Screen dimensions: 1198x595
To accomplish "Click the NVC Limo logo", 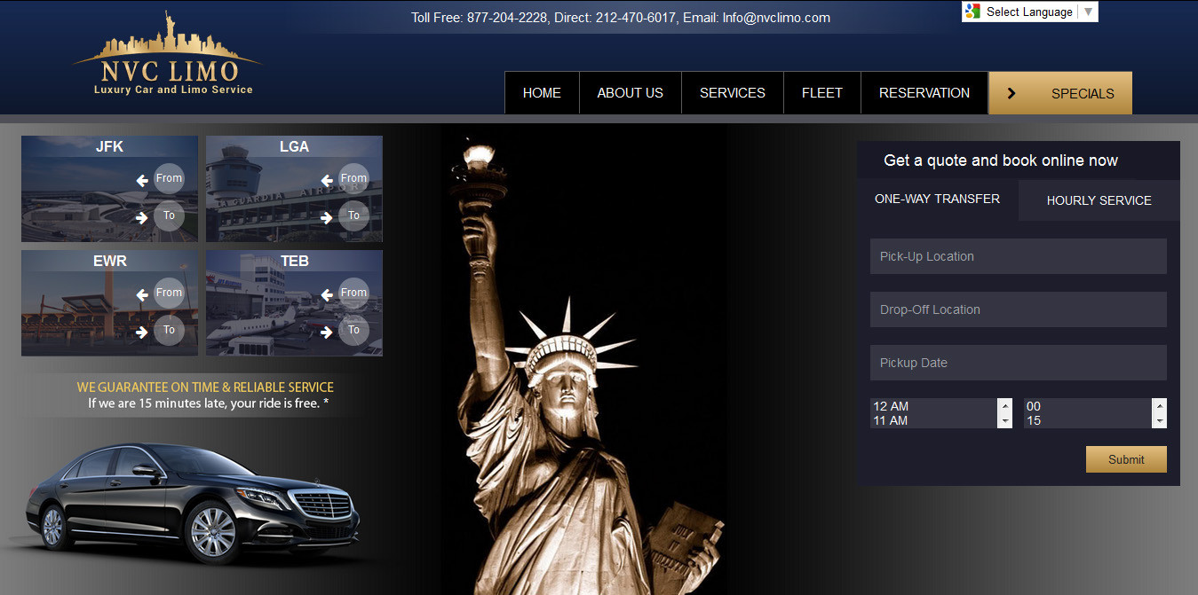I will tap(167, 55).
